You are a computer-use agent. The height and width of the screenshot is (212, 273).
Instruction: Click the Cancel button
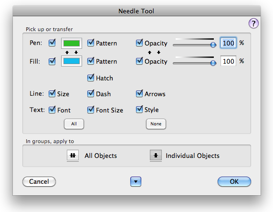pyautogui.click(x=39, y=182)
